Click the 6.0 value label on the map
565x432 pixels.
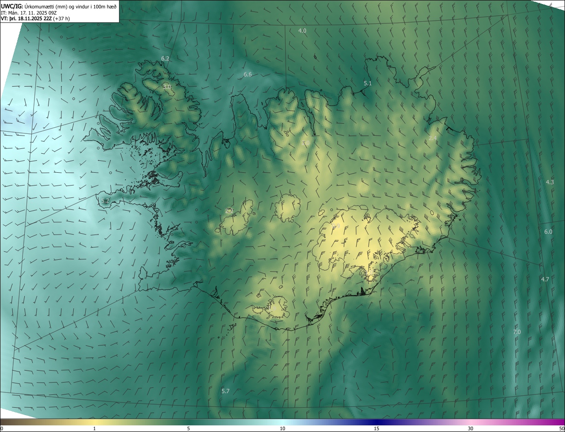click(548, 231)
